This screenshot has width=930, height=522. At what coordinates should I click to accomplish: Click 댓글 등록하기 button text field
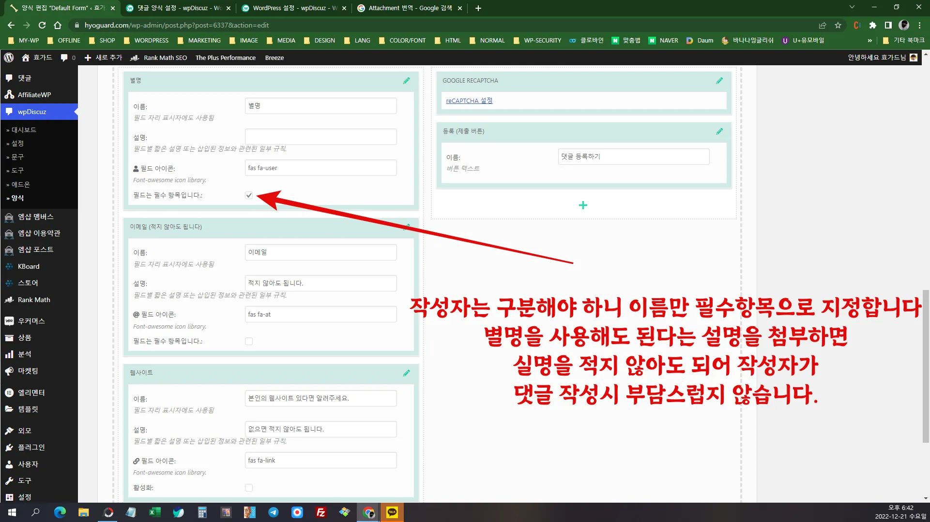[634, 157]
